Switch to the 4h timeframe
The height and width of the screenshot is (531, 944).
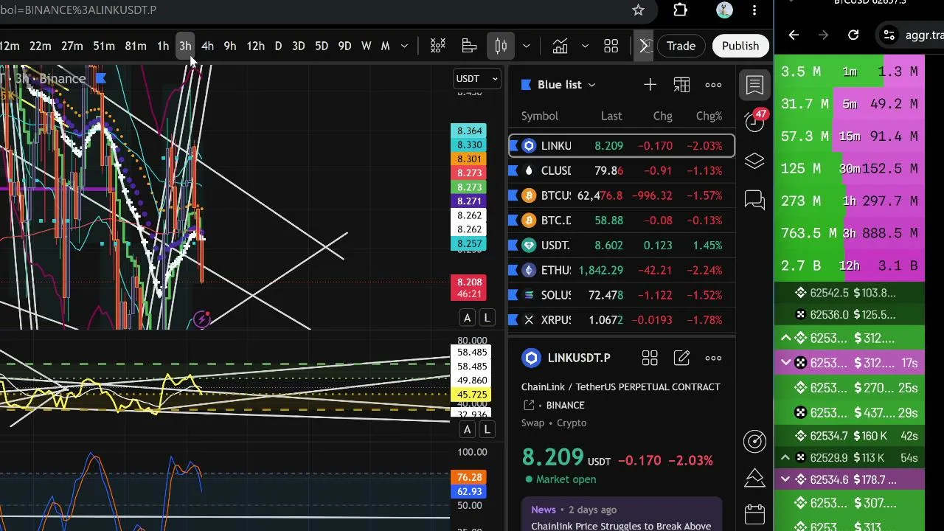[x=207, y=46]
